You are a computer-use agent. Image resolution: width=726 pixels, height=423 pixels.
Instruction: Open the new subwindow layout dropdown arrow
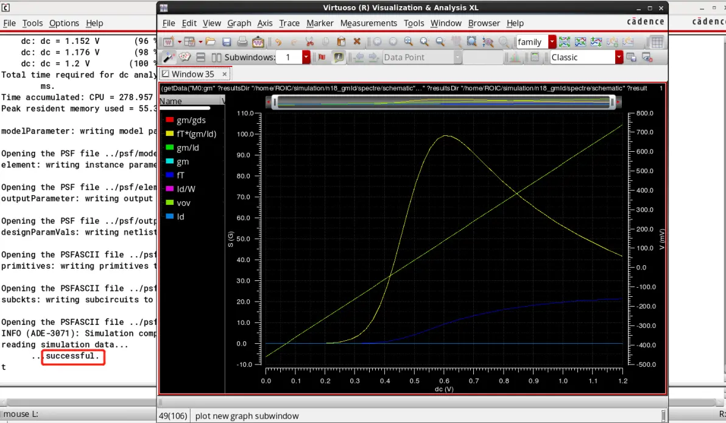pyautogui.click(x=200, y=41)
